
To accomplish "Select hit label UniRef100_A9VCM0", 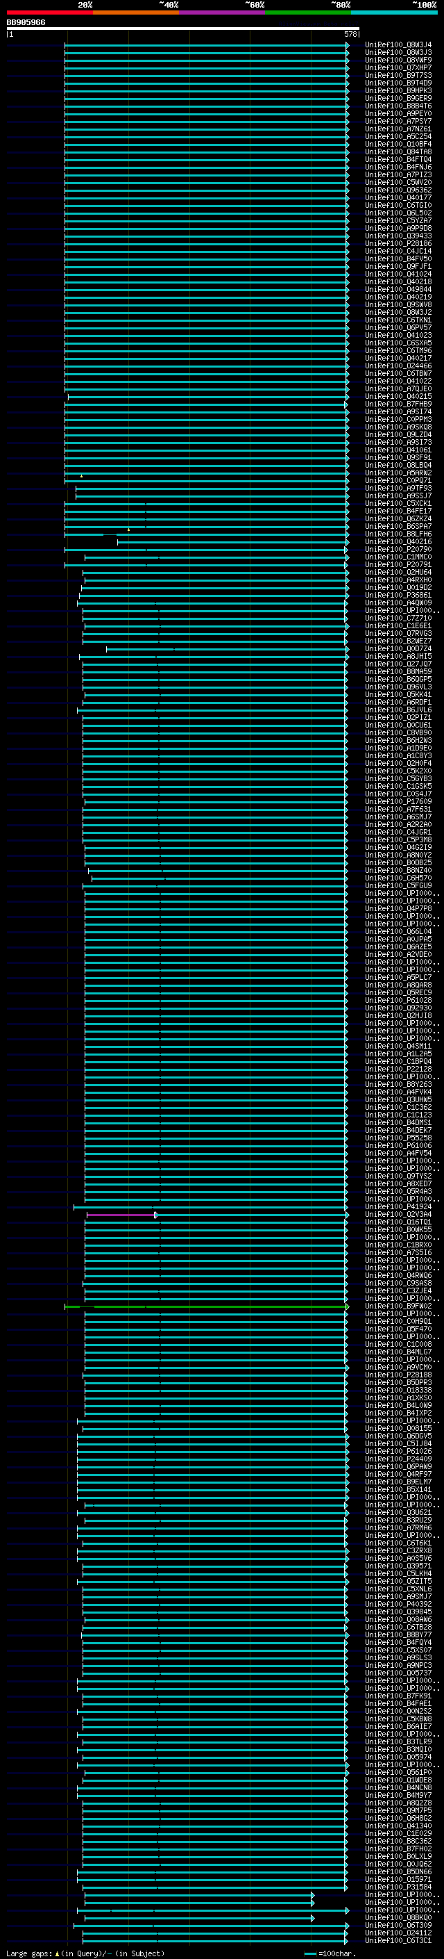I will coord(398,1368).
